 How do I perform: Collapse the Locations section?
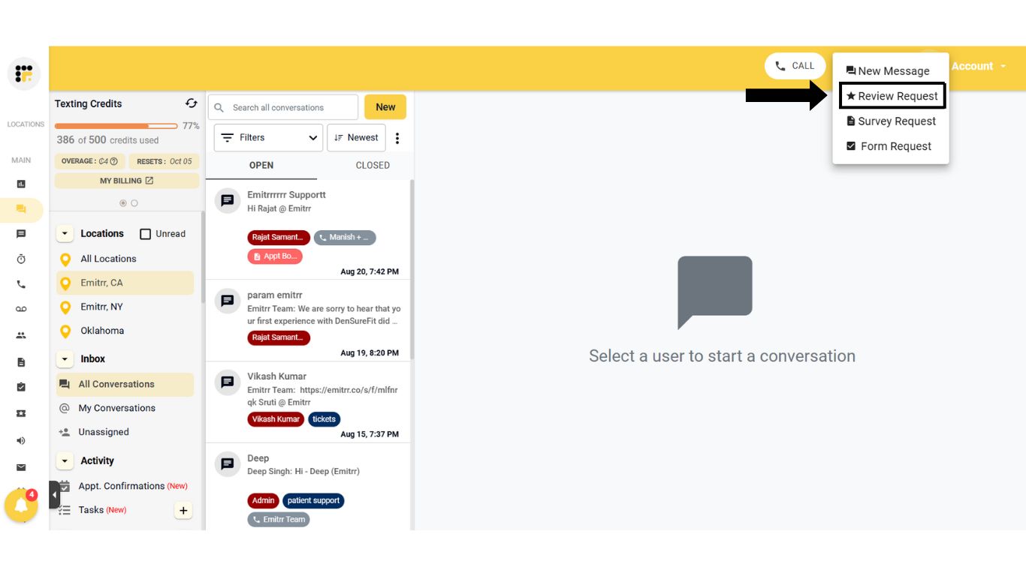click(x=65, y=233)
